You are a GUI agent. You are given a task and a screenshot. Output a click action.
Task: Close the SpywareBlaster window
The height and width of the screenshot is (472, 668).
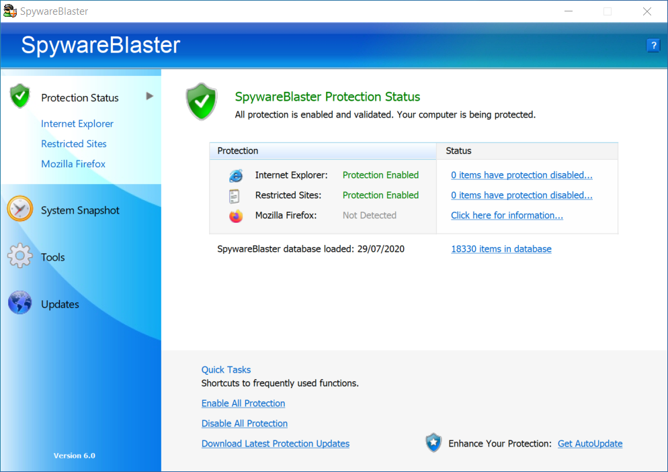tap(646, 11)
